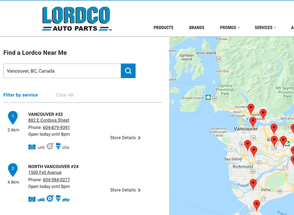Image resolution: width=294 pixels, height=215 pixels.
Task: Call phone number 604-984-0277
Action: click(56, 180)
